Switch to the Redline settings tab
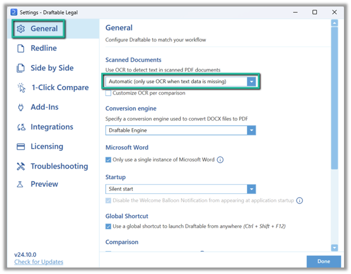Screen dimensions: 351x274 [x=53, y=49]
